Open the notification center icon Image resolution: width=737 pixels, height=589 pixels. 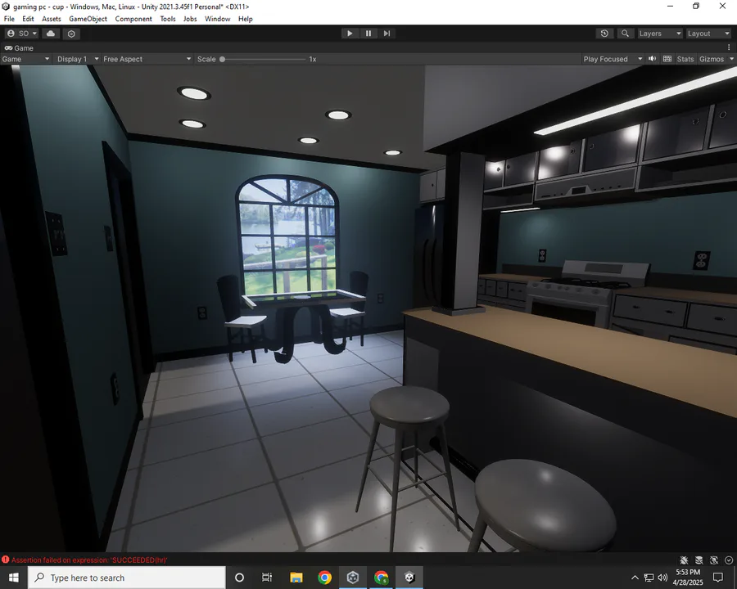717,578
